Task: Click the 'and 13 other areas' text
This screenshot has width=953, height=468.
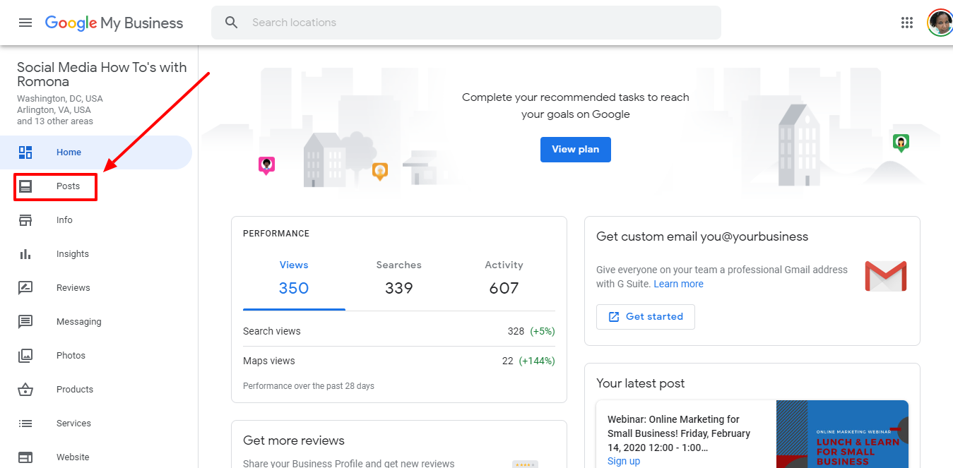Action: [55, 121]
